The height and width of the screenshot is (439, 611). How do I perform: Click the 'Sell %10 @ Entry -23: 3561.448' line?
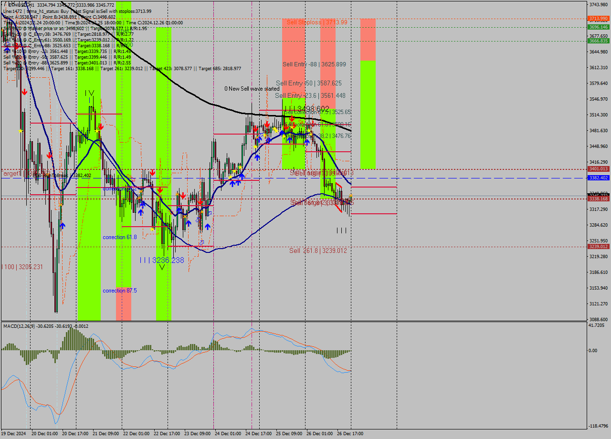(x=67, y=51)
